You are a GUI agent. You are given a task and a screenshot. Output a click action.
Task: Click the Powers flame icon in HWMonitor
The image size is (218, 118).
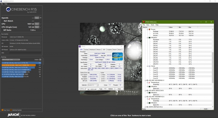tap(150, 29)
